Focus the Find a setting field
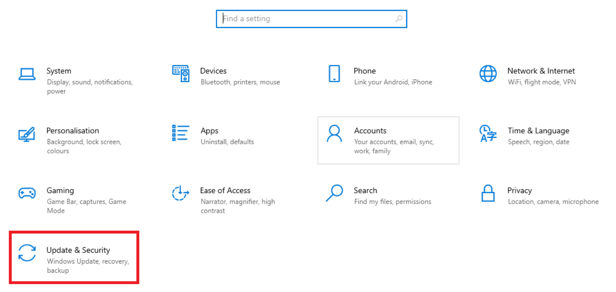The height and width of the screenshot is (292, 616). (311, 19)
